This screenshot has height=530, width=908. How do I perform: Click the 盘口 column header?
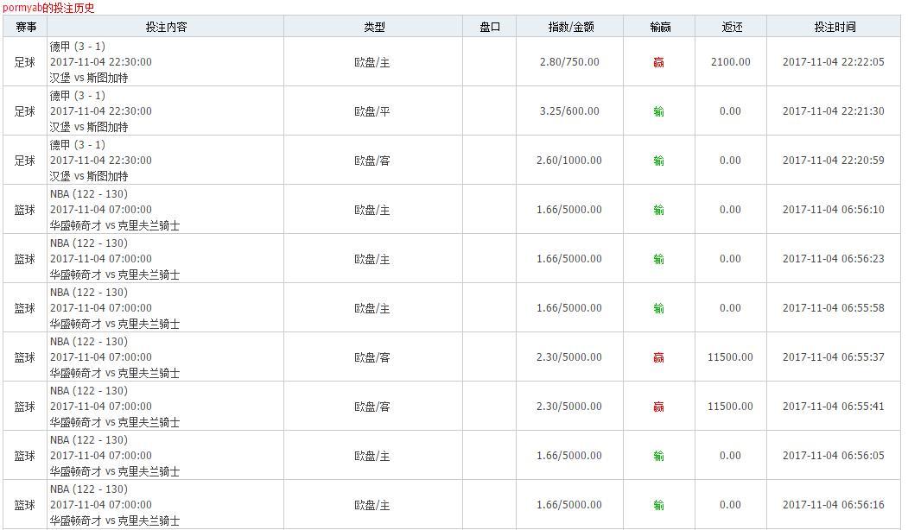[489, 27]
